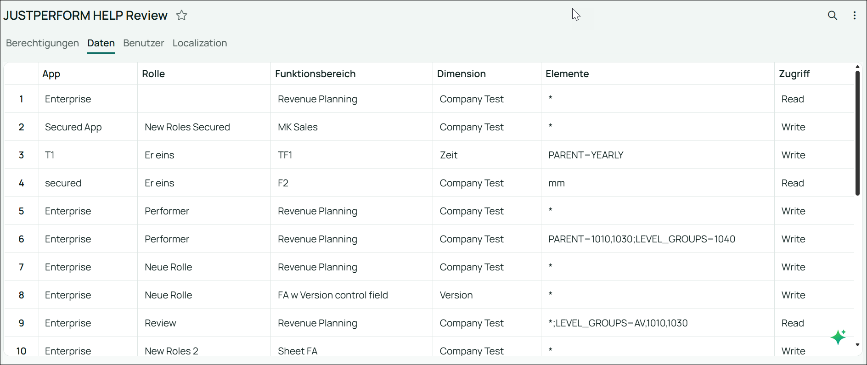The width and height of the screenshot is (867, 365).
Task: Click the mm elements cell
Action: click(x=658, y=183)
